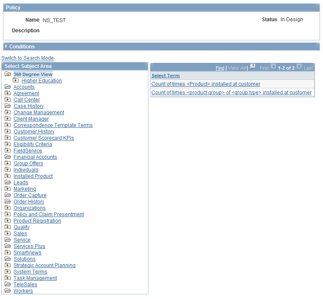Image resolution: width=323 pixels, height=299 pixels.
Task: Select Count of times <Product> installed at customer
Action: coord(206,84)
